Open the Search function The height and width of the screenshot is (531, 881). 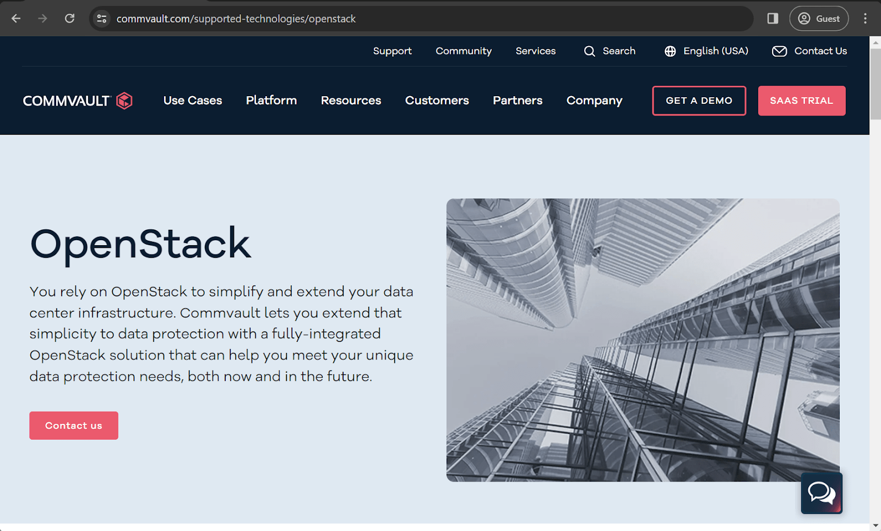[610, 51]
